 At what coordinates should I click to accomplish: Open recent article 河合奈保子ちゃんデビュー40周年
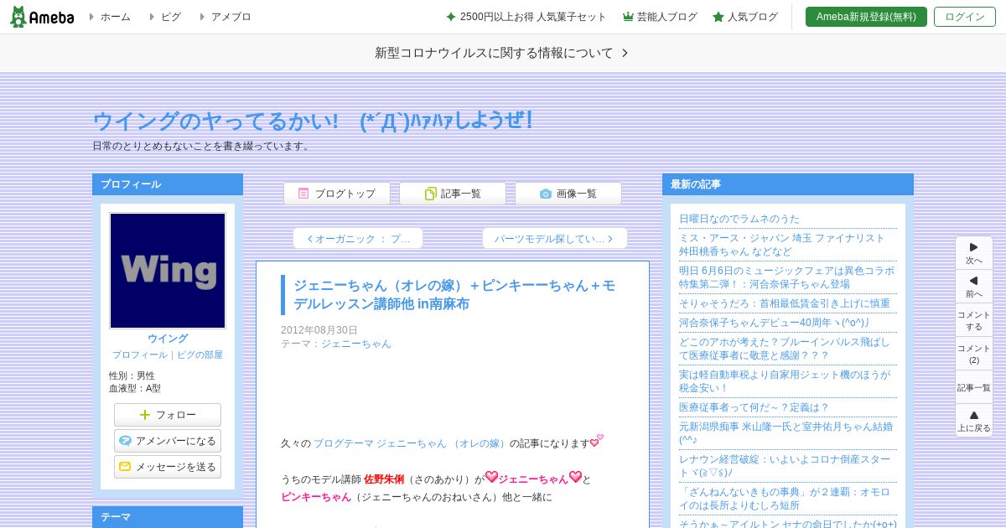coord(775,323)
